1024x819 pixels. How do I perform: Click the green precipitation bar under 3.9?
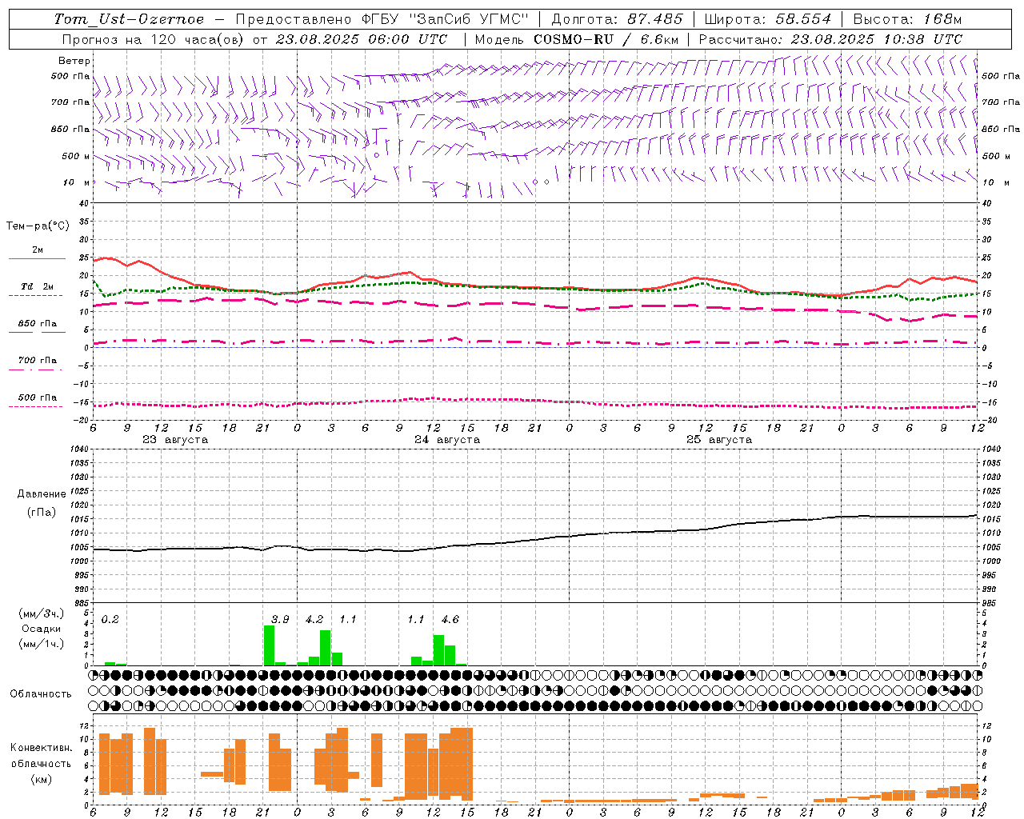pyautogui.click(x=270, y=645)
